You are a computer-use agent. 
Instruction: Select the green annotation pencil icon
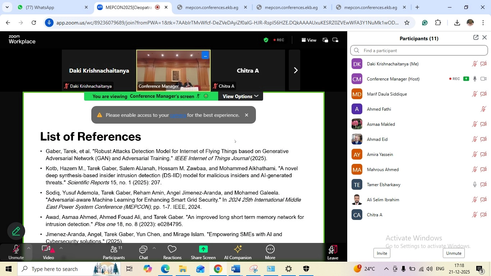pos(16,231)
